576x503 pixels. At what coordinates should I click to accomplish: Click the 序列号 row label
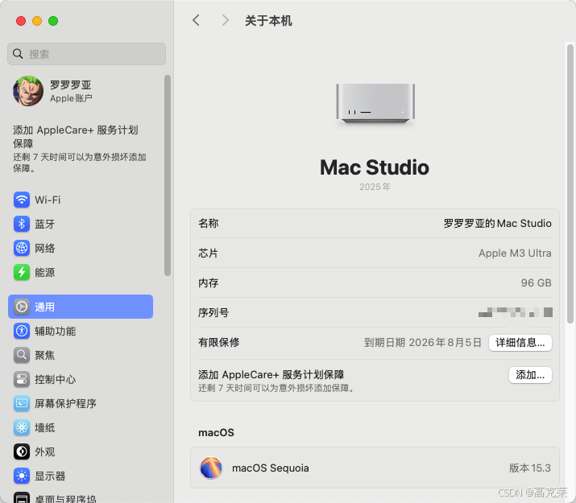tap(213, 312)
